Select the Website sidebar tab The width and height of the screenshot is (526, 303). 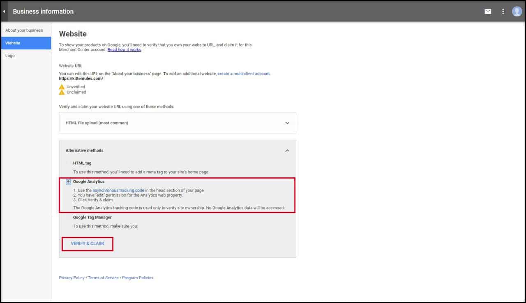[13, 43]
